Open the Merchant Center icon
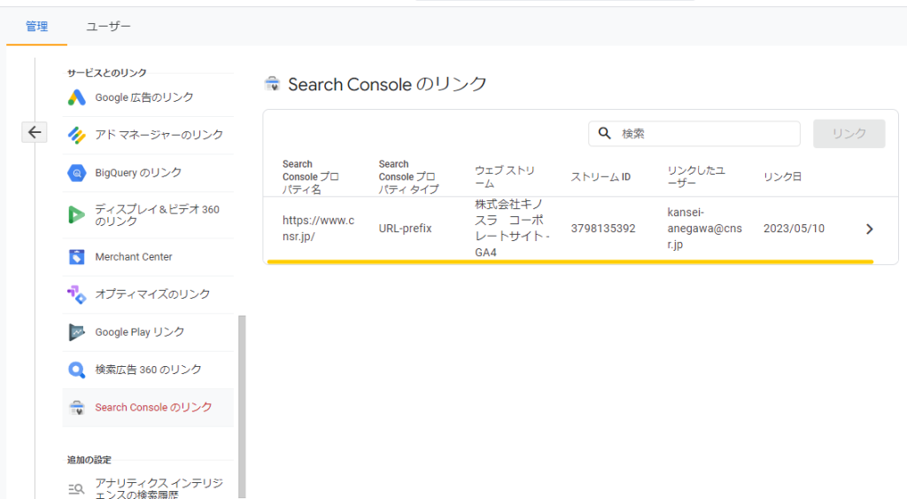 click(x=76, y=256)
